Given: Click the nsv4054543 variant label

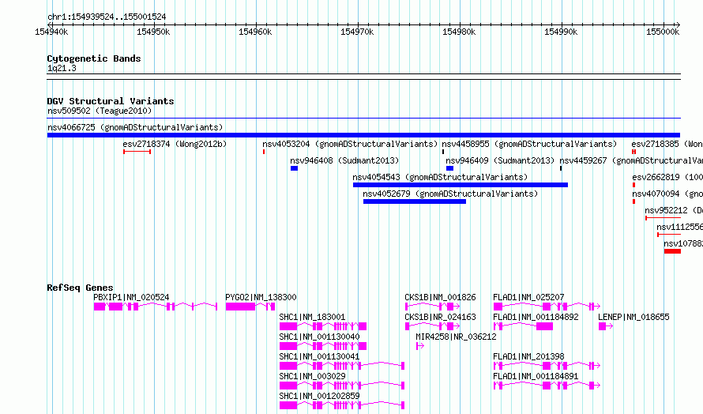Looking at the screenshot, I should 440,177.
